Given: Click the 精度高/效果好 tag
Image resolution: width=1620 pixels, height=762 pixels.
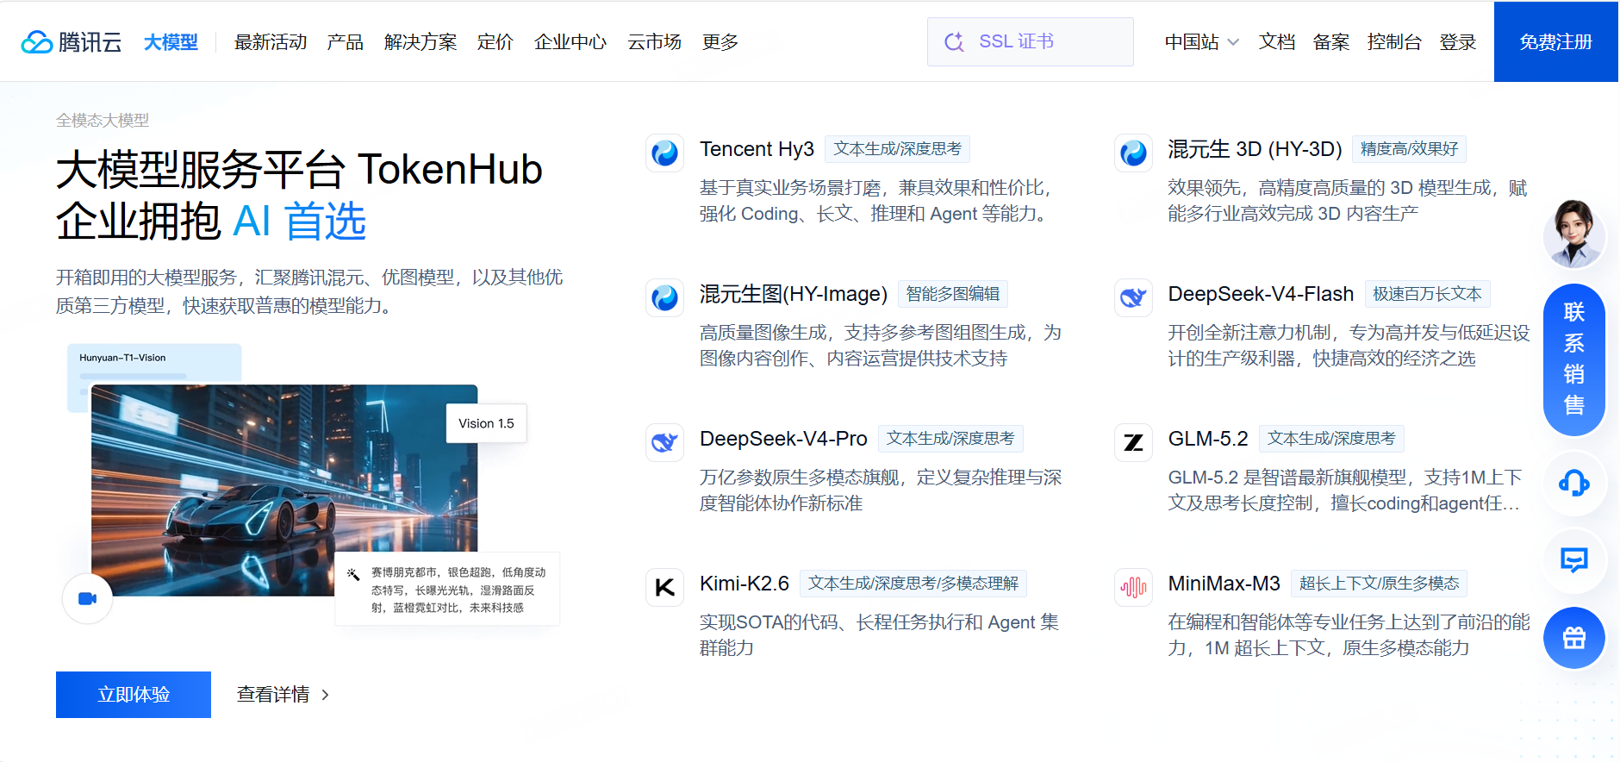Looking at the screenshot, I should click(1409, 149).
